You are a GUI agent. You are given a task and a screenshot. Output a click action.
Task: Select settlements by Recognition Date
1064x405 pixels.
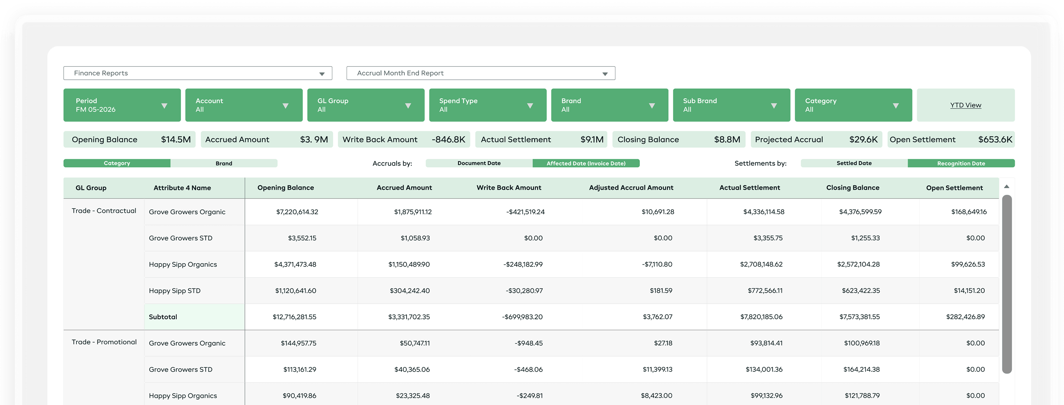coord(961,163)
